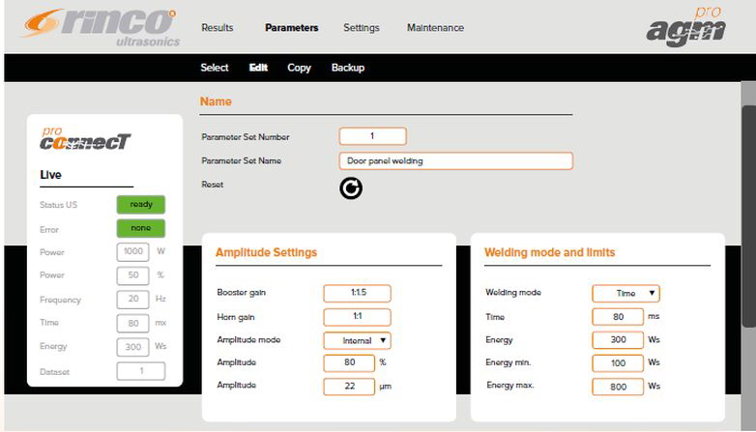Click the pro connecT logo

click(x=85, y=139)
